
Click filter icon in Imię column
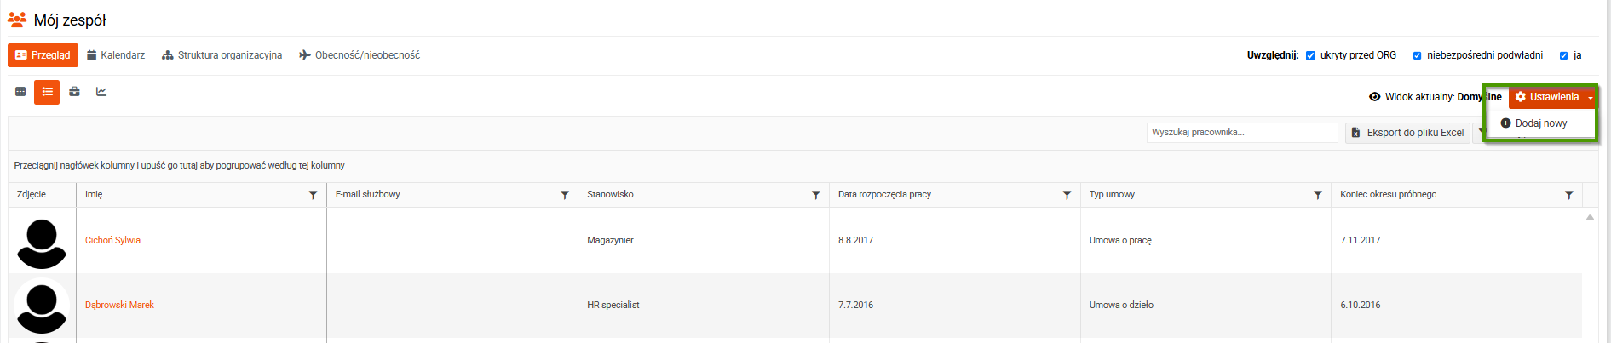(313, 195)
